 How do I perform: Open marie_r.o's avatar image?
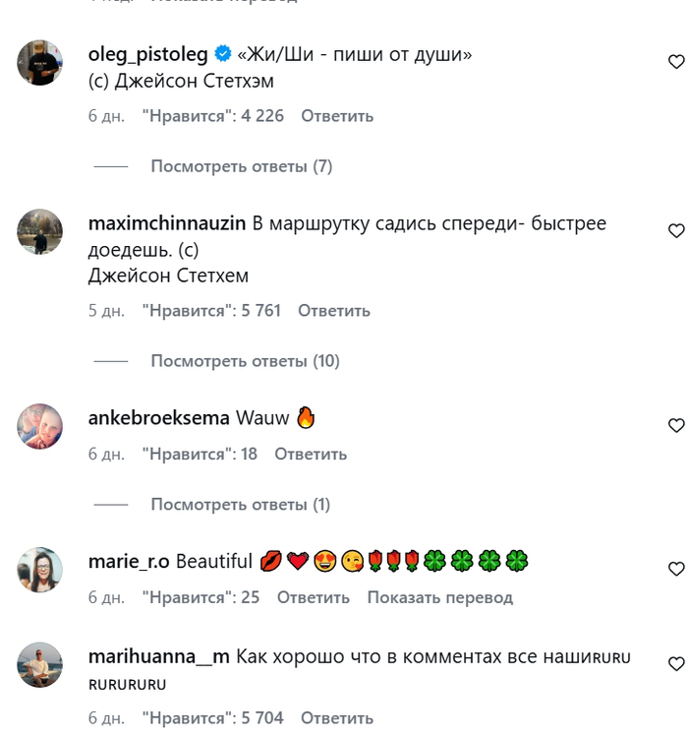(40, 570)
